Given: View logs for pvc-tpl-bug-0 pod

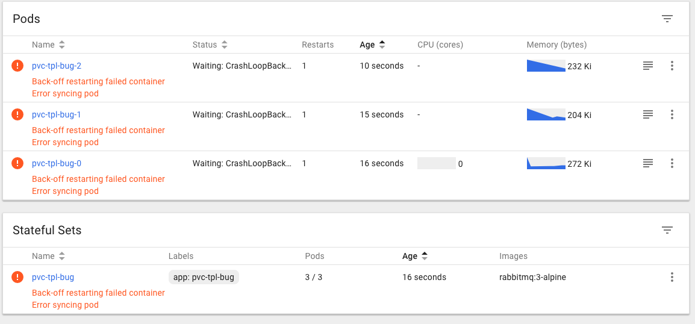Looking at the screenshot, I should [x=648, y=163].
